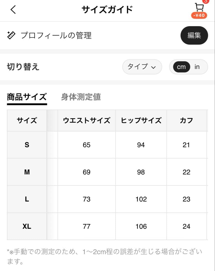This screenshot has width=215, height=271.
Task: Open the shopping cart icon
Action: [199, 7]
